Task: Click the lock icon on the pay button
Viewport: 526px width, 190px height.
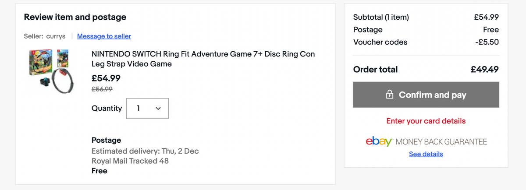Action: coord(389,95)
